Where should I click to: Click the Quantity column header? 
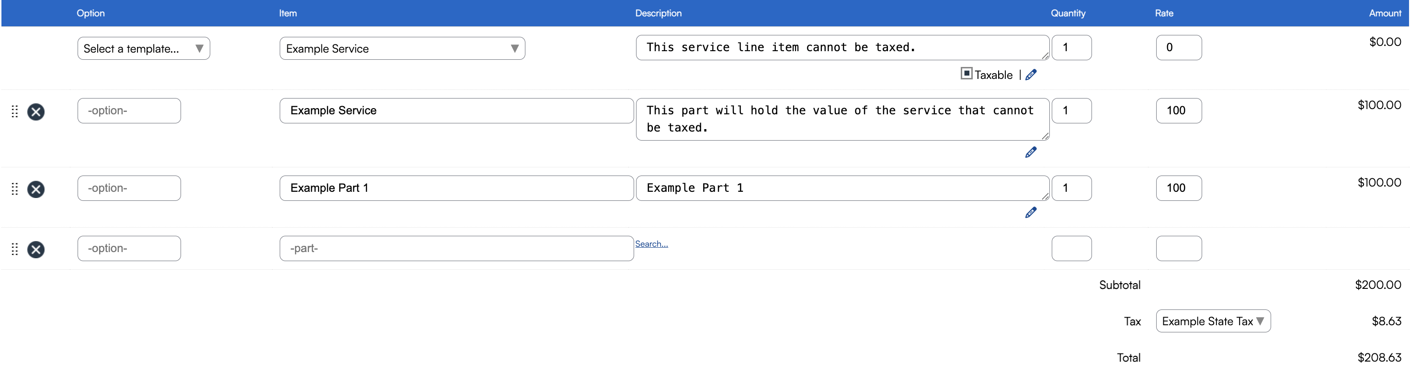coord(1068,13)
